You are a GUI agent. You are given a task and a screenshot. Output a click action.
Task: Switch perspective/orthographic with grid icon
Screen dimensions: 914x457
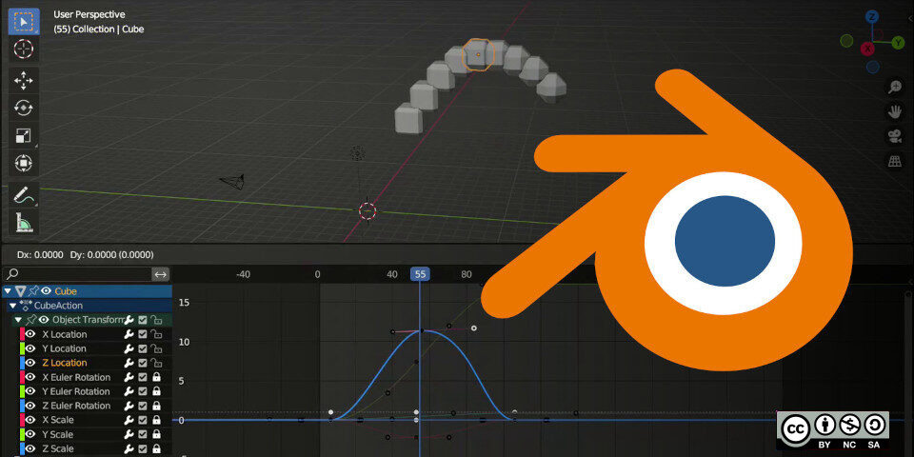click(895, 161)
